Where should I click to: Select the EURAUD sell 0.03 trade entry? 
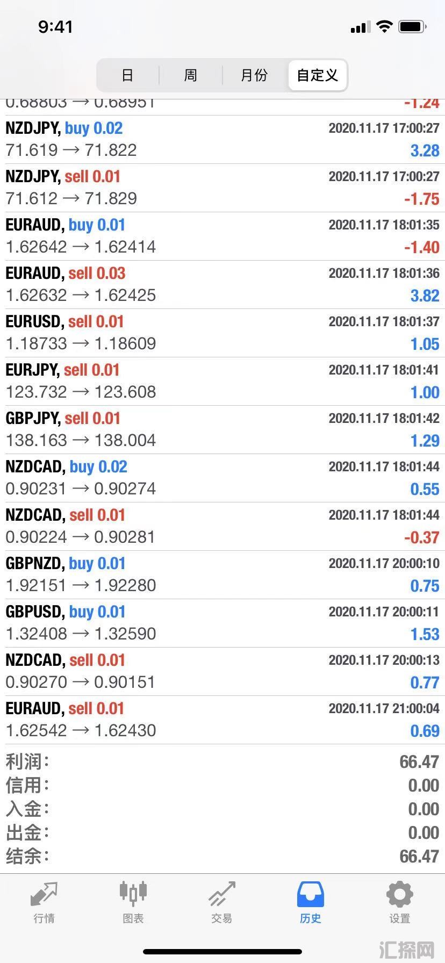tap(223, 285)
